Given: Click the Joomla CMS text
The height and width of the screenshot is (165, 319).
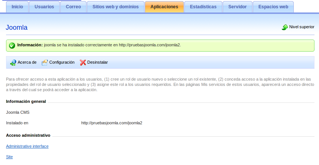Looking at the screenshot, I should point(18,112).
